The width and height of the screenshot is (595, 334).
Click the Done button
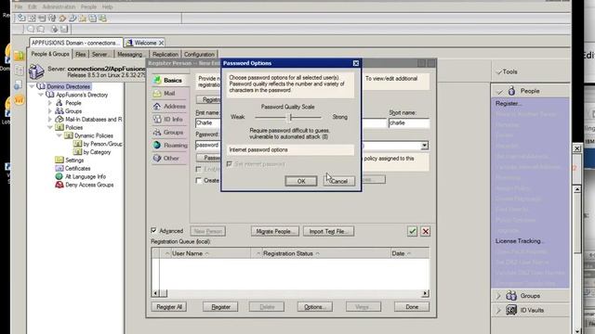412,307
